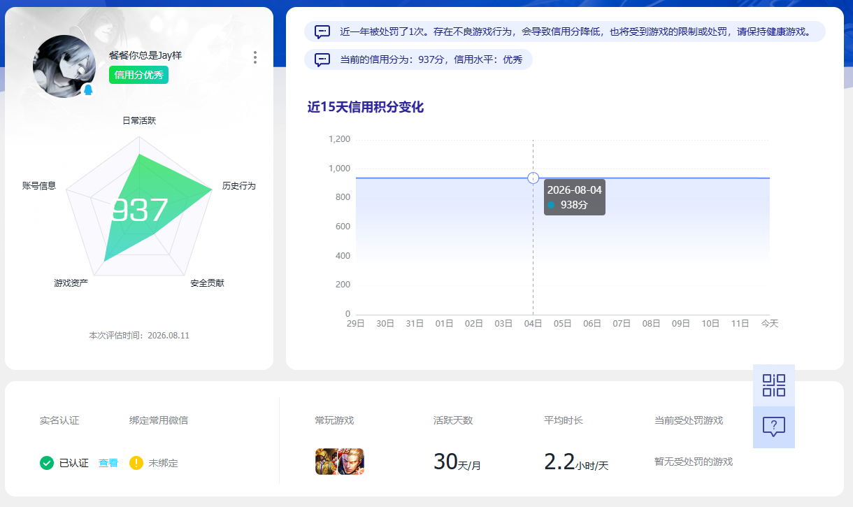The image size is (853, 507).
Task: Click the 30天/月 active days value
Action: [457, 462]
